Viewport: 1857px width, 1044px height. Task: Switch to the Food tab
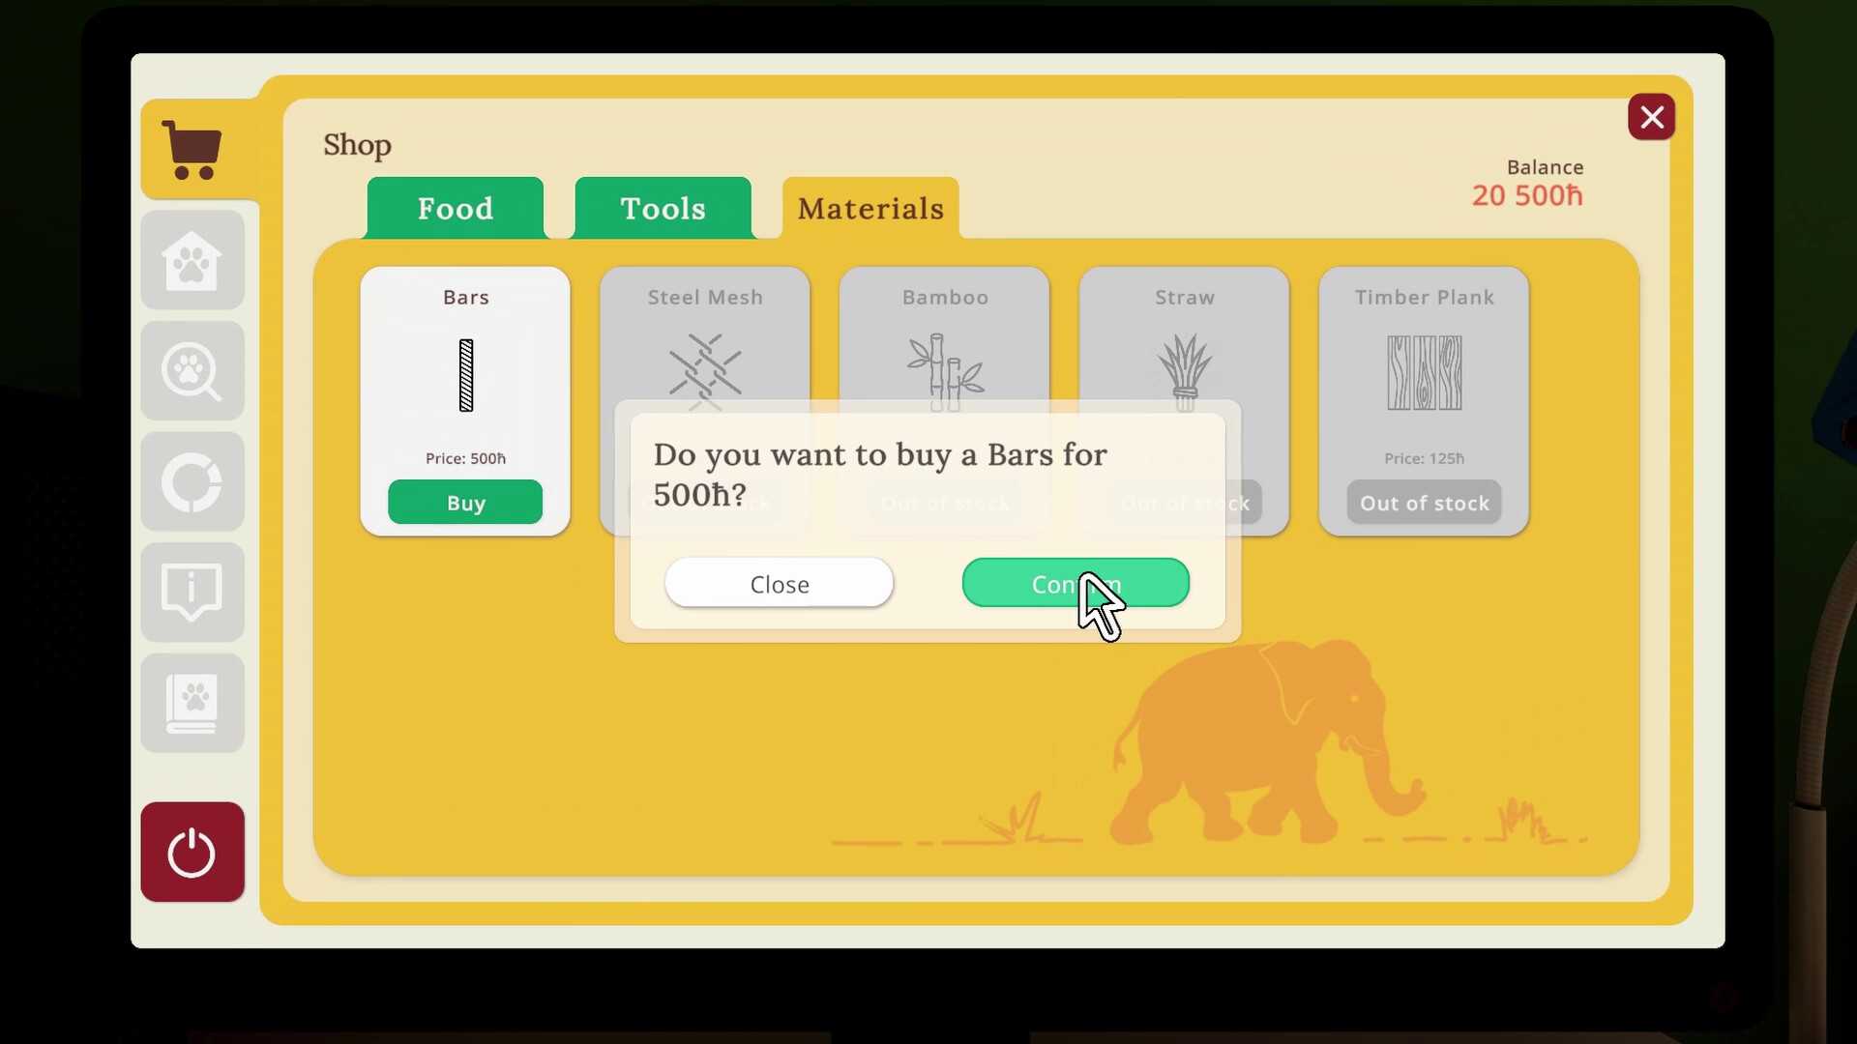tap(456, 208)
